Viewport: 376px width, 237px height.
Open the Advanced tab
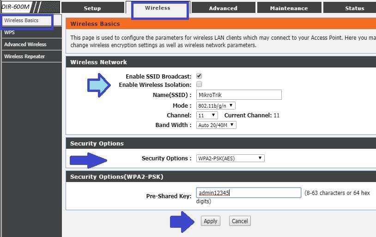[x=223, y=8]
